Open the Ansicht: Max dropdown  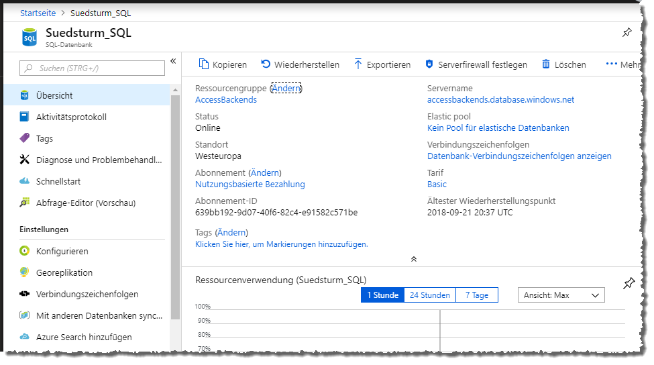click(x=561, y=295)
